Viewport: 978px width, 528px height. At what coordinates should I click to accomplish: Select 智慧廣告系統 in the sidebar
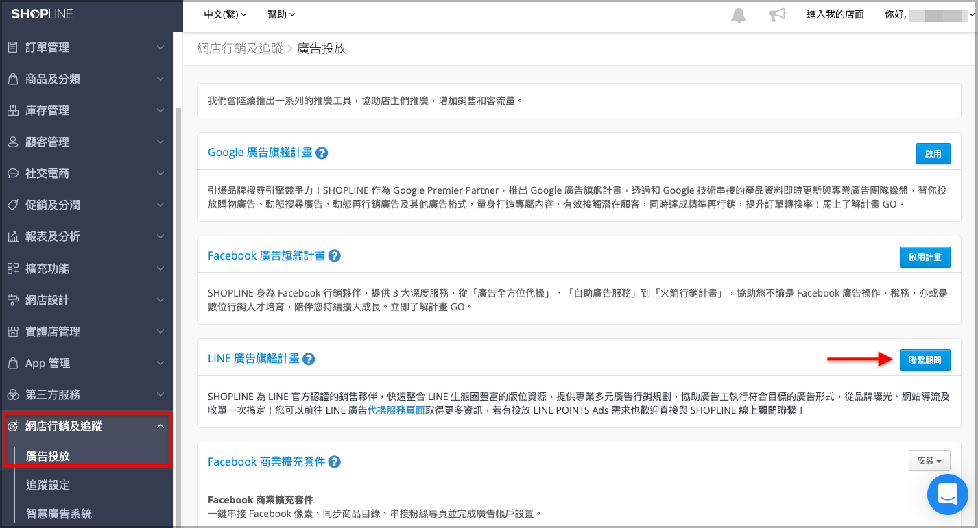point(59,514)
